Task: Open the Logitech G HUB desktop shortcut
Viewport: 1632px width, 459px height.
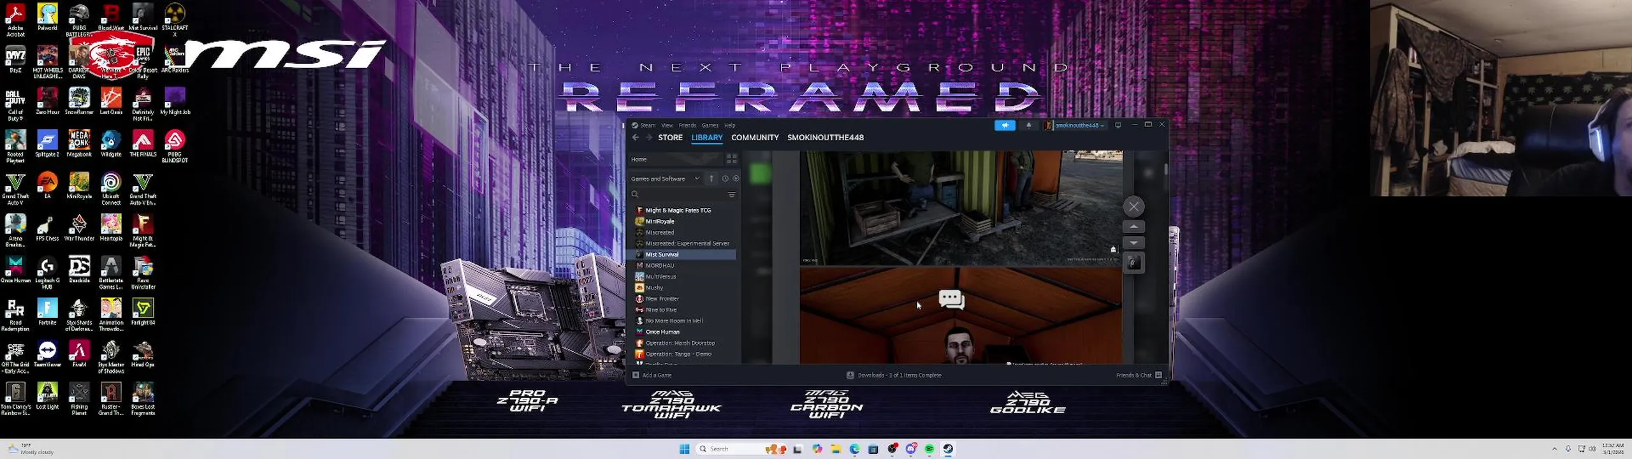Action: coord(47,273)
